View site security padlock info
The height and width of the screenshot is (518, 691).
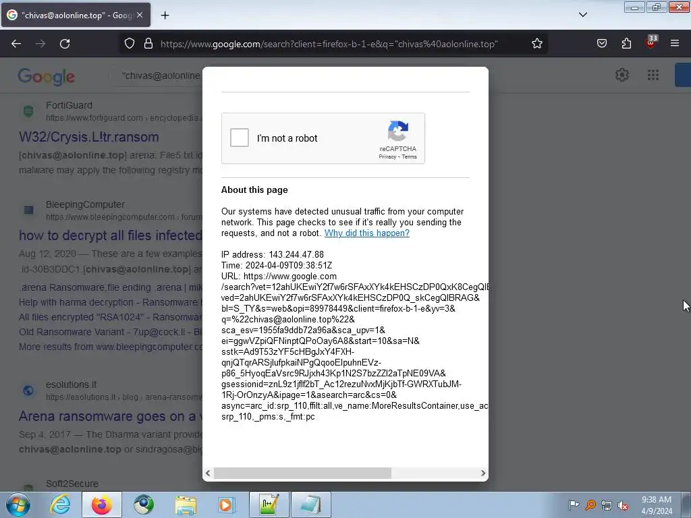148,44
